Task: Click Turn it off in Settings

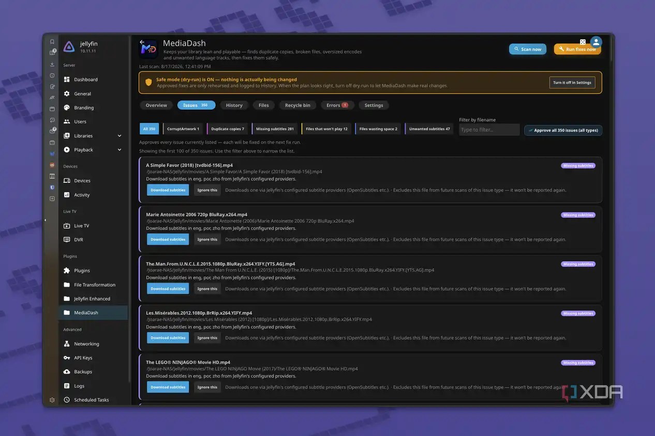Action: 572,83
